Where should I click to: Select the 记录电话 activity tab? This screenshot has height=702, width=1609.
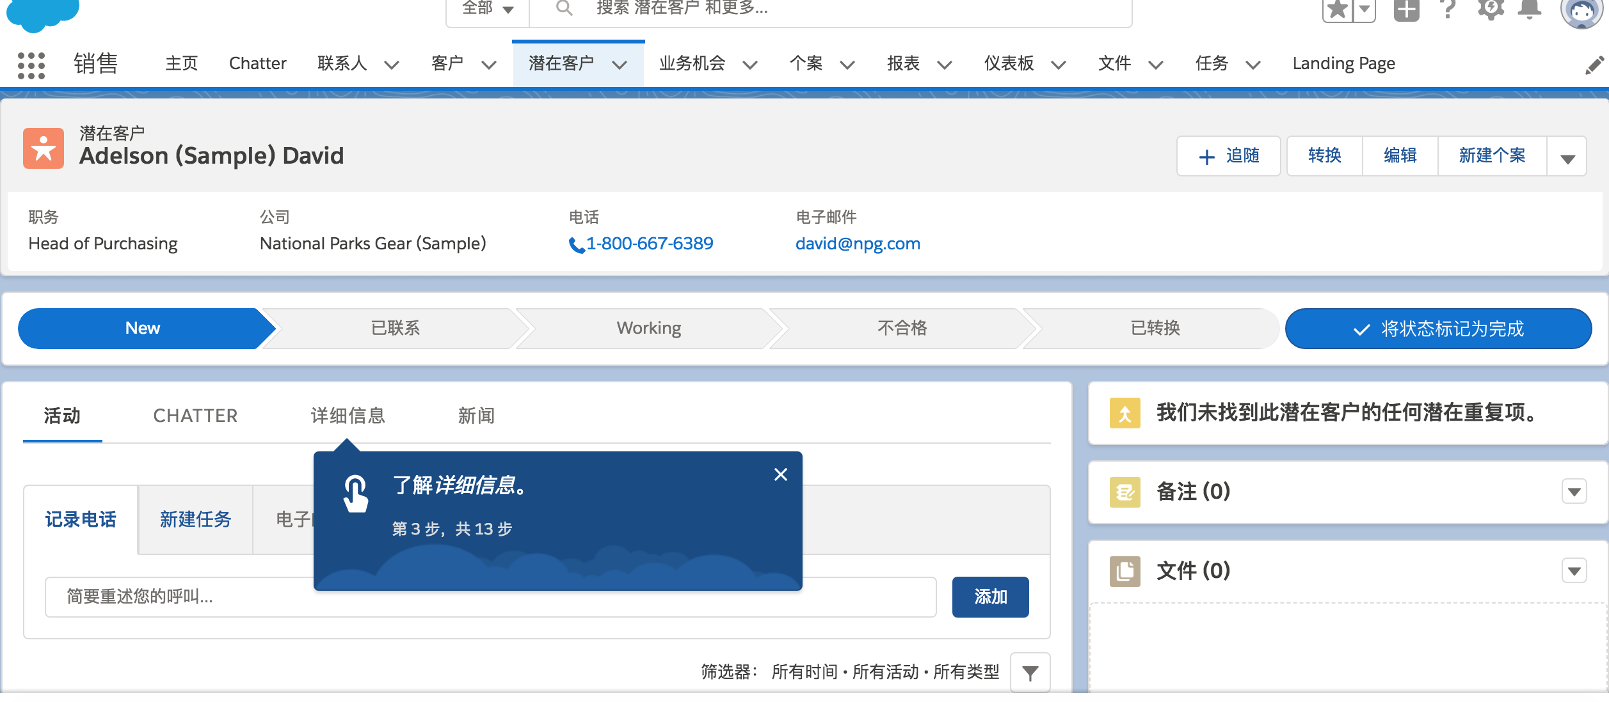pyautogui.click(x=81, y=520)
